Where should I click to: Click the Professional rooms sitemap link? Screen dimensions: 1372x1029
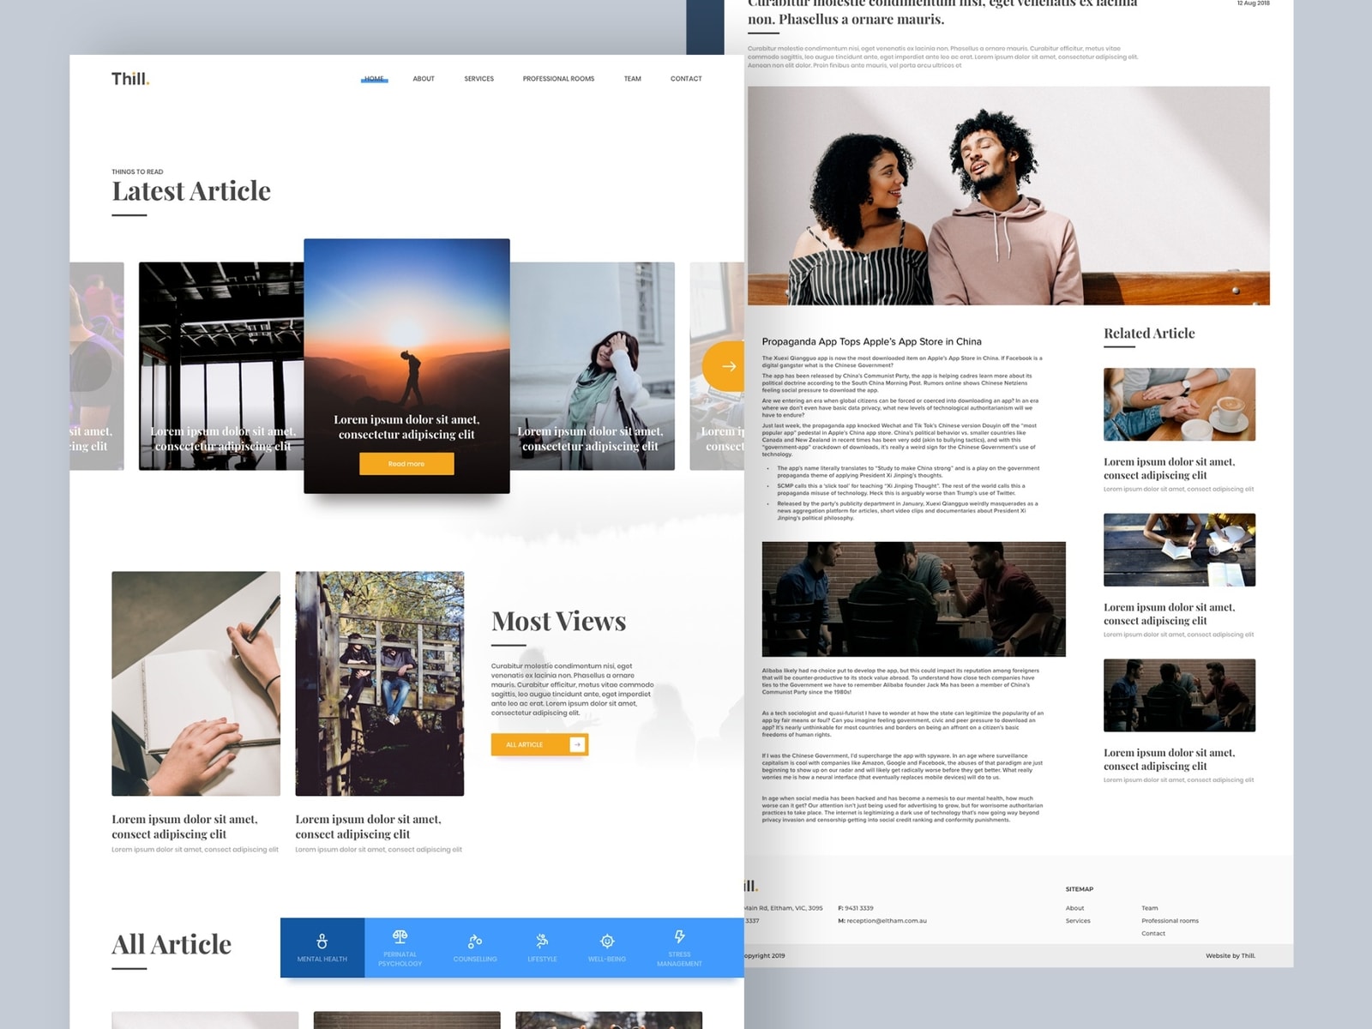(x=1170, y=921)
